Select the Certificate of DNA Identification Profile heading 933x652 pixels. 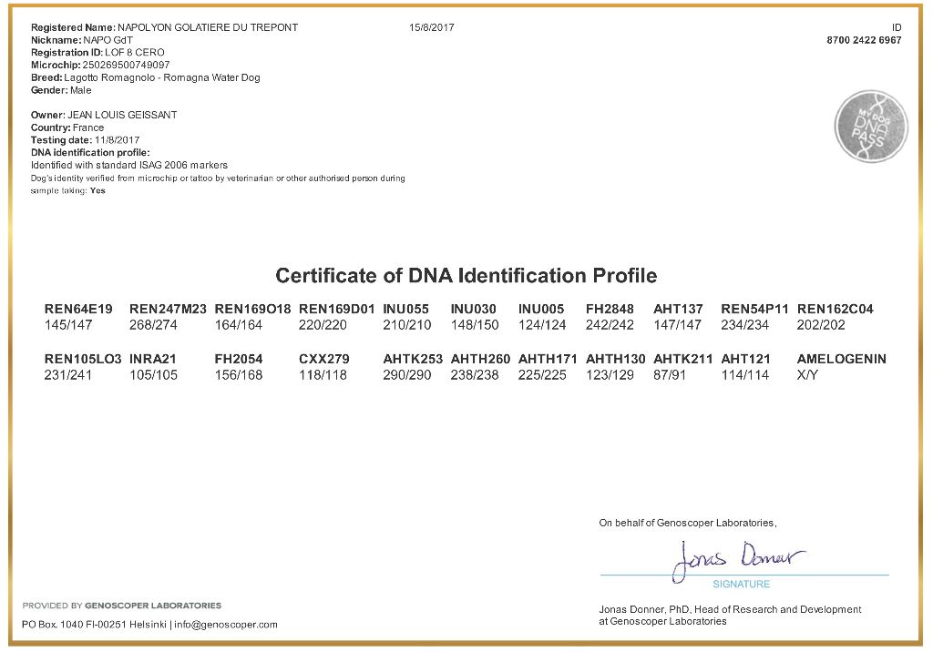[x=466, y=275]
